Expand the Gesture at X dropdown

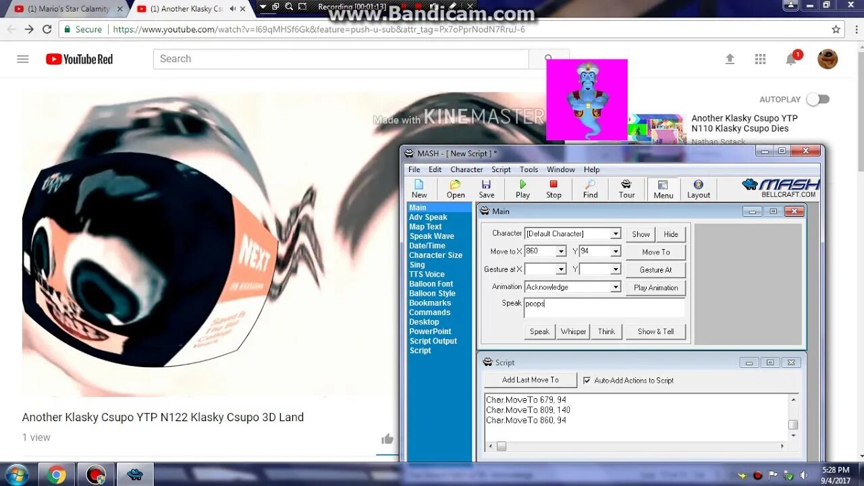point(561,269)
